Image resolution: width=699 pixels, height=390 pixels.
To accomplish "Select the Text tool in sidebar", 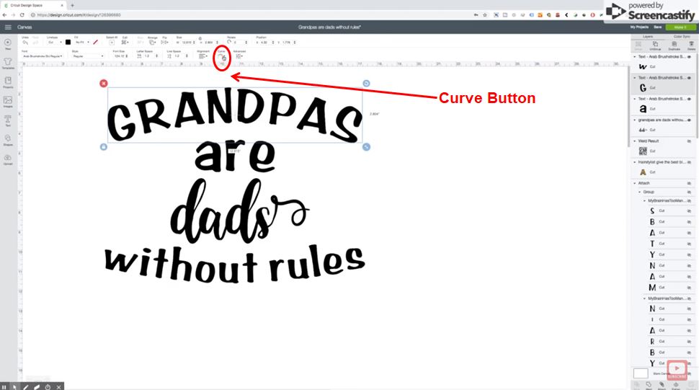I will point(8,121).
